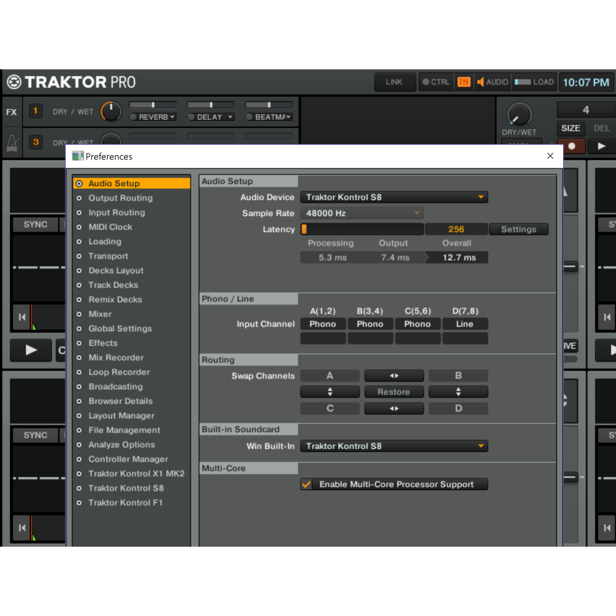Open the BEATMASH effect selector dropdown
This screenshot has height=616, width=616.
coord(273,117)
